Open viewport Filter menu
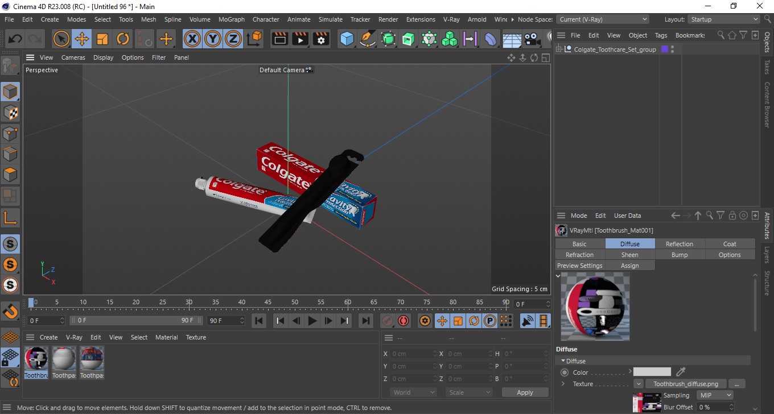Screen dimensions: 774x414 click(x=159, y=57)
